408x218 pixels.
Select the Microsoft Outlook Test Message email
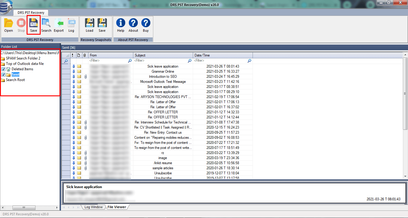[163, 82]
